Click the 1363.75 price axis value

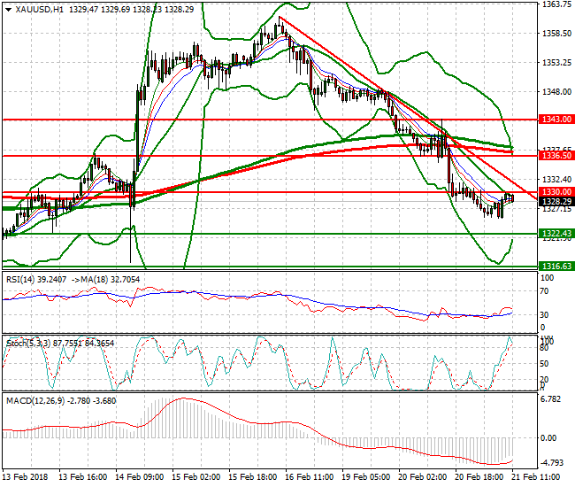[556, 4]
